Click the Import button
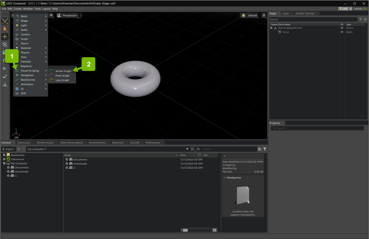This screenshot has width=369, height=239. (x=8, y=149)
